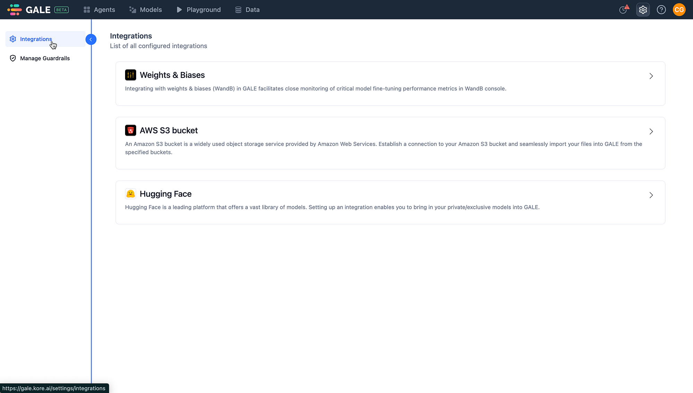The image size is (693, 393).
Task: Click the Playground play icon
Action: click(x=179, y=10)
